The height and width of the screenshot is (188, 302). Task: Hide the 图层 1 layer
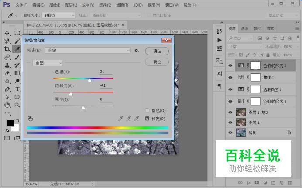[230, 123]
